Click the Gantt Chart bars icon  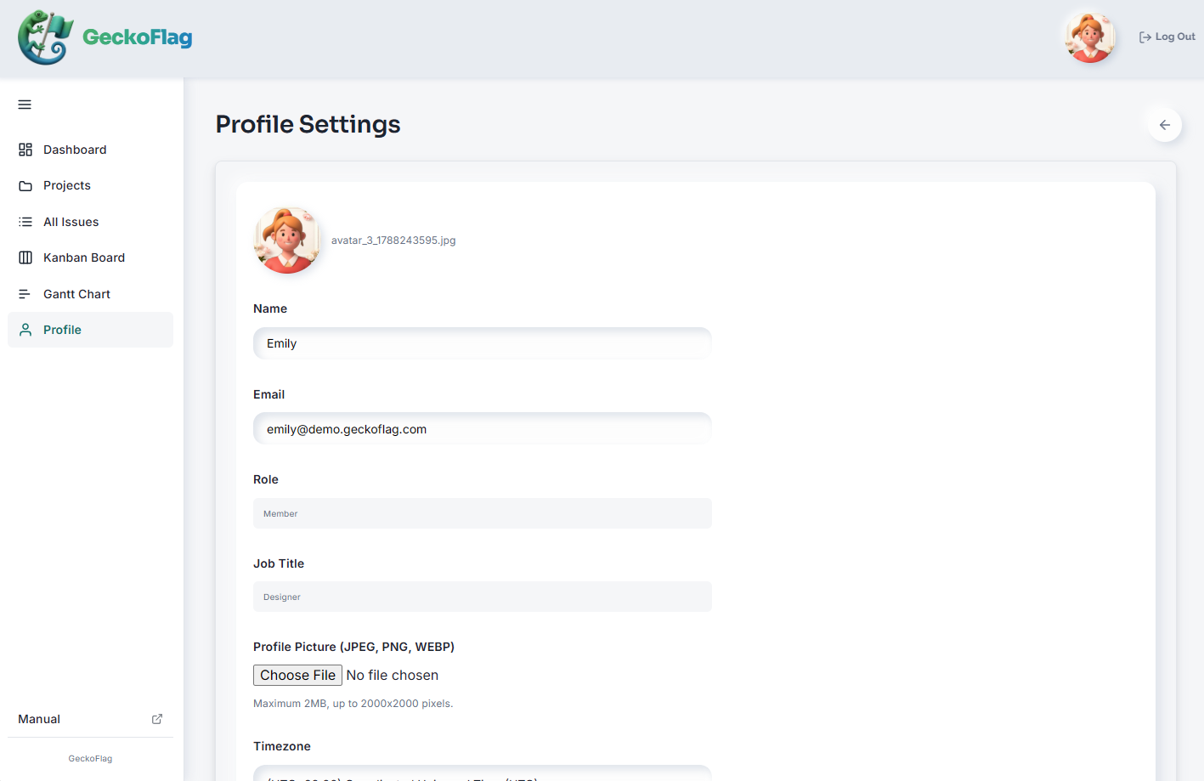click(x=25, y=294)
